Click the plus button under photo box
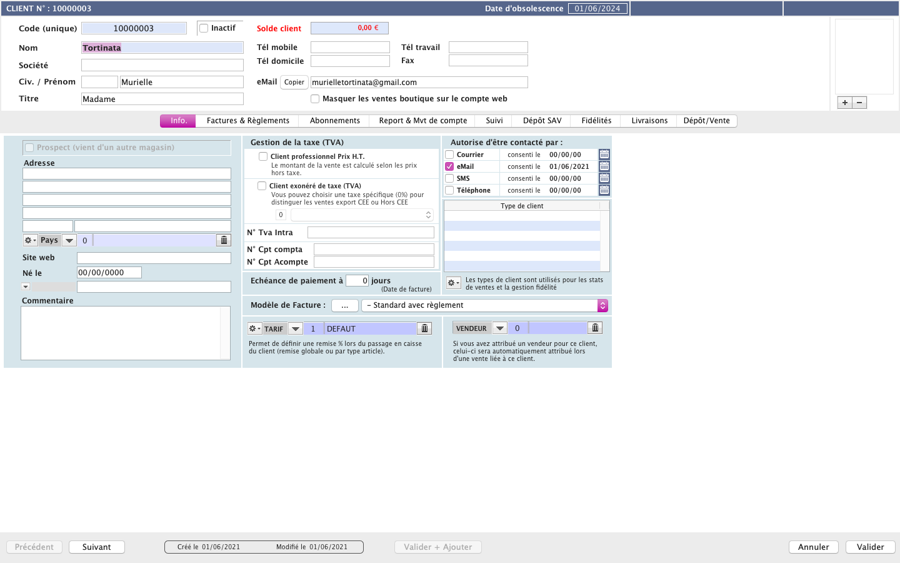 pyautogui.click(x=844, y=103)
